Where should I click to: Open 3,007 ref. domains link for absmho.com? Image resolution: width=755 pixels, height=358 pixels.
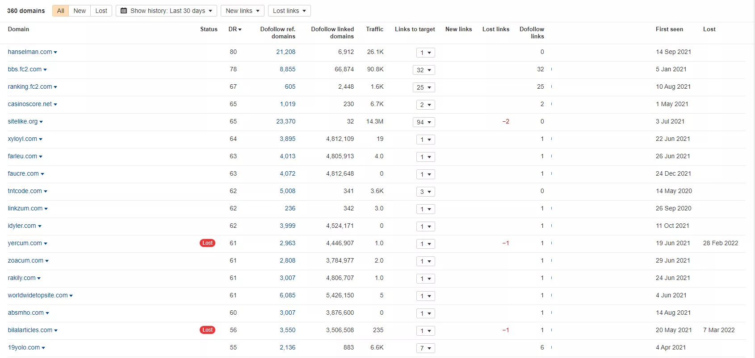point(288,313)
